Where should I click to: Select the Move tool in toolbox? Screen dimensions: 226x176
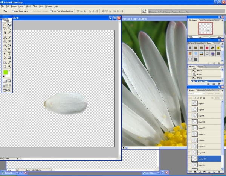[9, 24]
